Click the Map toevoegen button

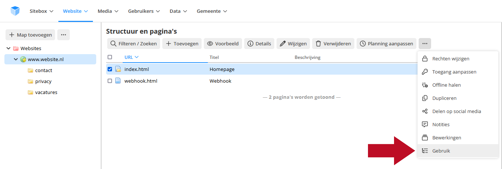click(30, 35)
